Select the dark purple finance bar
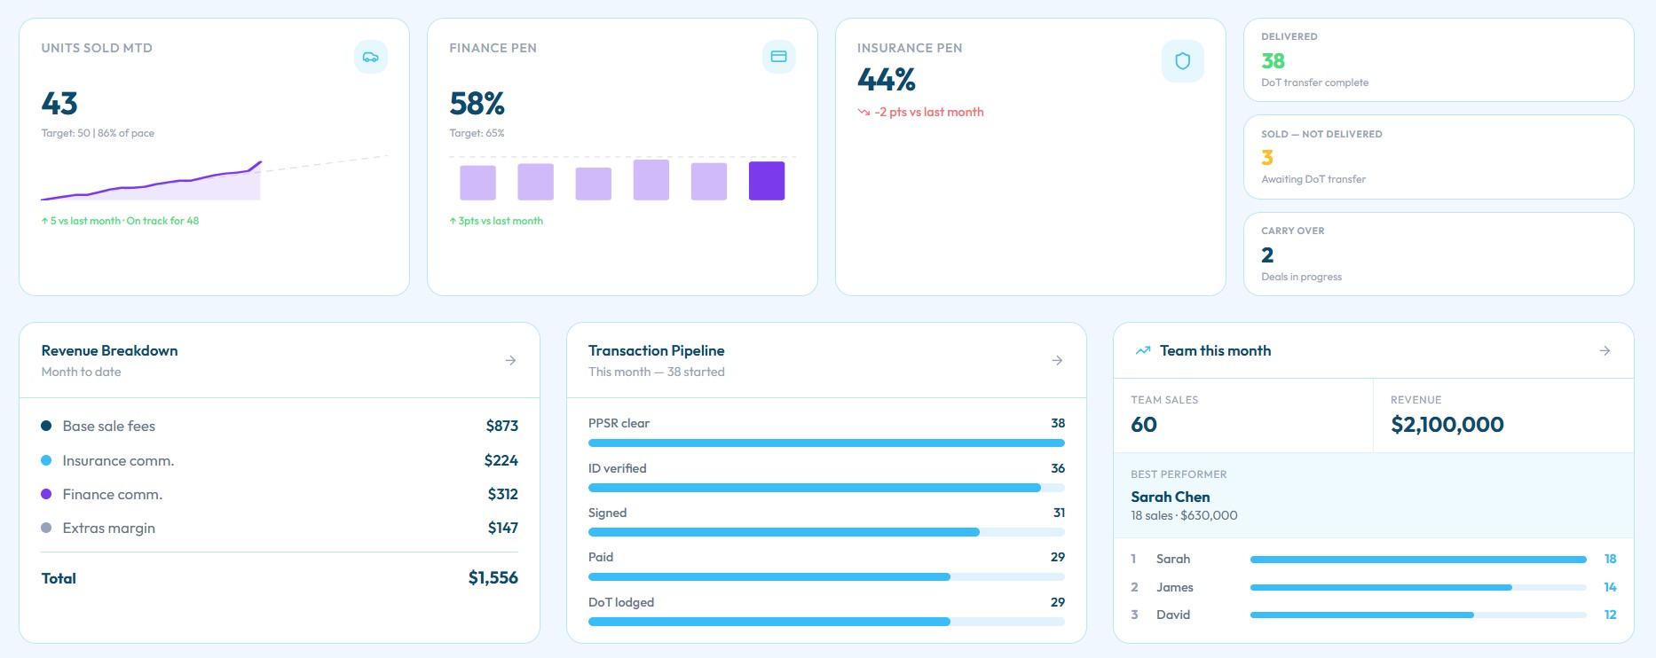 point(767,181)
